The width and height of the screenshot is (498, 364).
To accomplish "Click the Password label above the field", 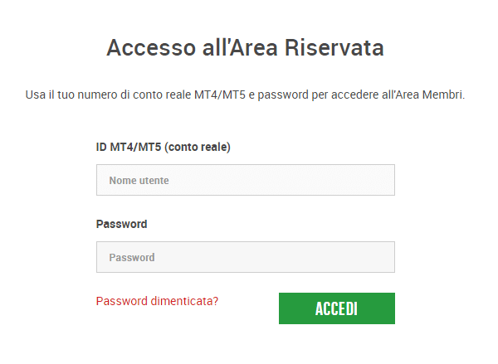I will pyautogui.click(x=121, y=224).
